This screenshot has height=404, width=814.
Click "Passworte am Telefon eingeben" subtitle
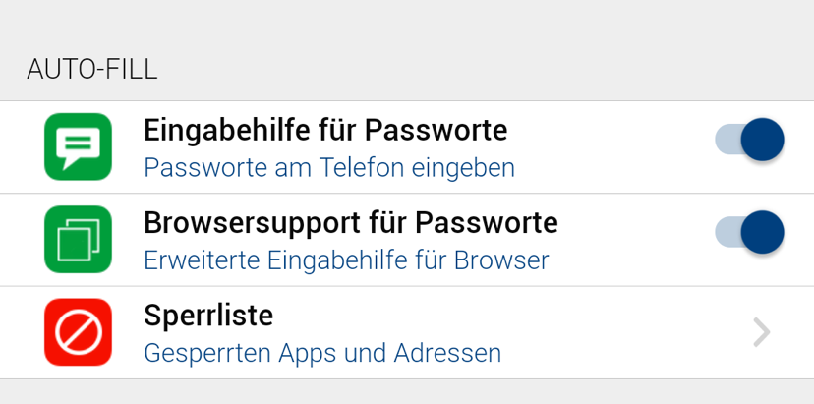tap(329, 168)
